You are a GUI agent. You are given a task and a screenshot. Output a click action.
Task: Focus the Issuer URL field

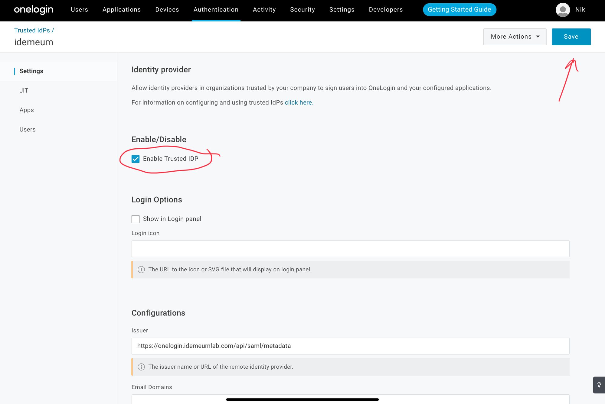[x=350, y=346]
